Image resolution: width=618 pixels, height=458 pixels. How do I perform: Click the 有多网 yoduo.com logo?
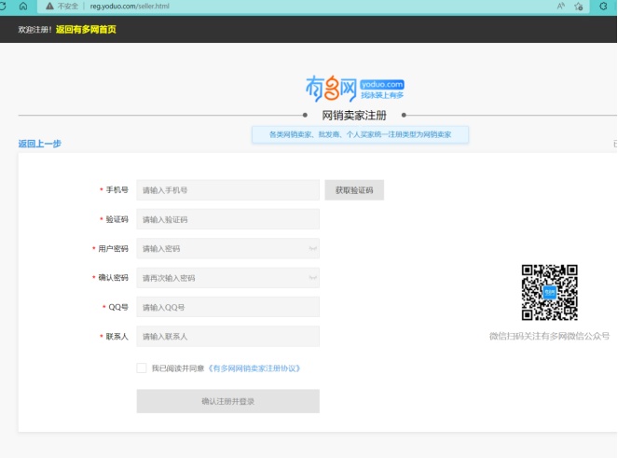click(354, 89)
